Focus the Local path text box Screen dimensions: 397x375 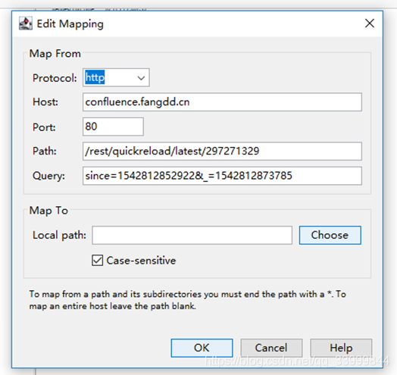point(192,236)
